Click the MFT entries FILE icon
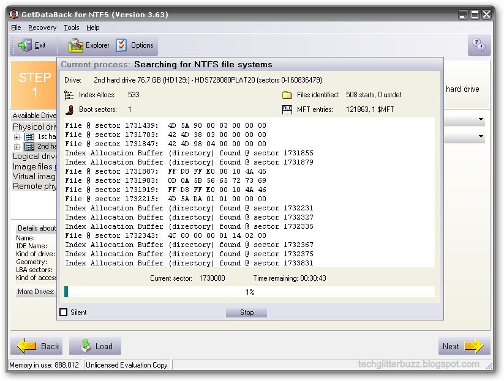Image resolution: width=504 pixels, height=381 pixels. click(286, 110)
